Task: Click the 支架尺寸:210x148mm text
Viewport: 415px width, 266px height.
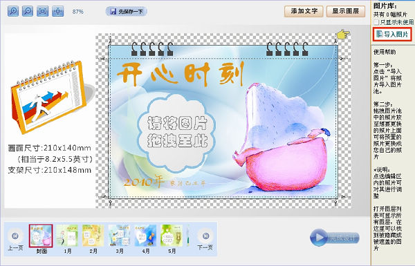Action: click(50, 170)
